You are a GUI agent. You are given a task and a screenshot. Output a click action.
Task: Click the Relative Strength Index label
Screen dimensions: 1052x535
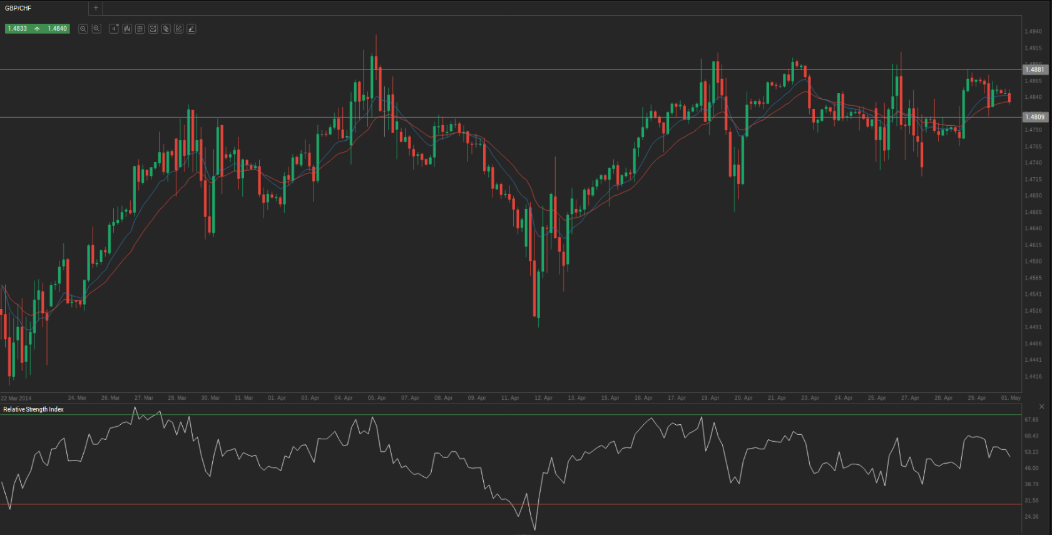[34, 409]
